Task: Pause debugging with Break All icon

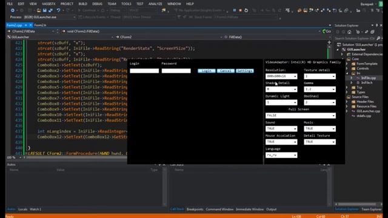Action: [x=235, y=10]
